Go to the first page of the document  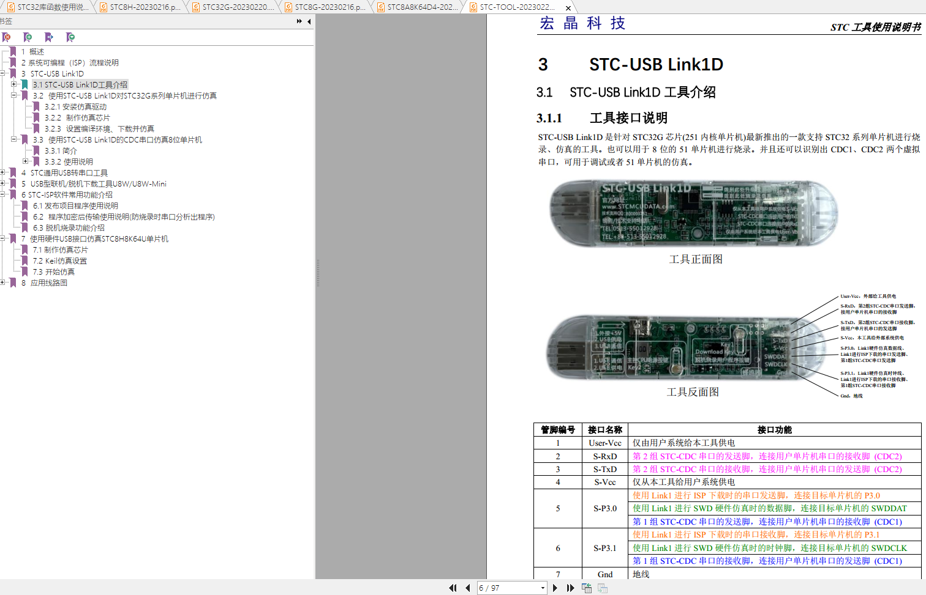click(453, 588)
